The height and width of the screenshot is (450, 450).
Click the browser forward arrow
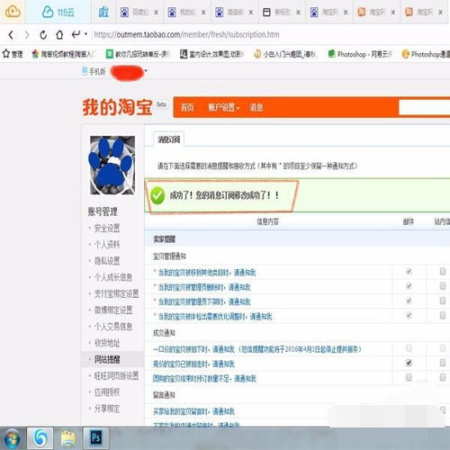click(27, 35)
